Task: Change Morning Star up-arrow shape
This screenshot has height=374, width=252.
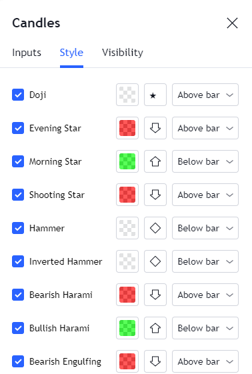Action: (x=155, y=161)
